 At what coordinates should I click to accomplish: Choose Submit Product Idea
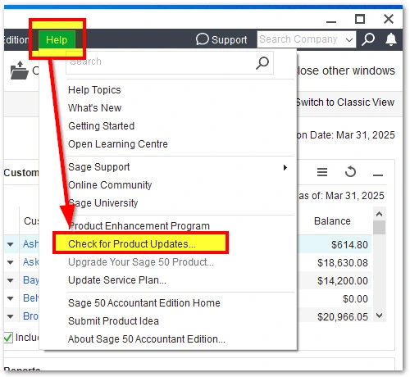pyautogui.click(x=113, y=321)
